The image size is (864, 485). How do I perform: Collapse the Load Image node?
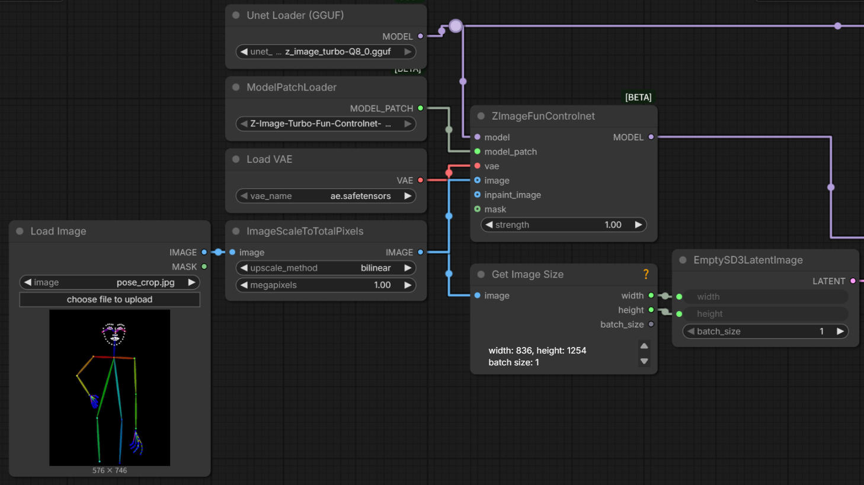[20, 231]
